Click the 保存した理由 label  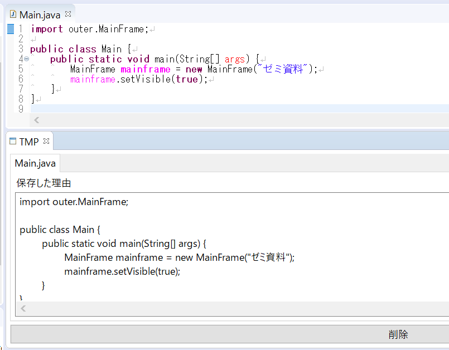click(x=44, y=183)
